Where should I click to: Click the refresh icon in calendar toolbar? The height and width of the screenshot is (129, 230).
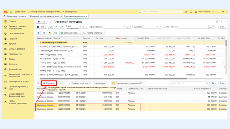point(51,27)
